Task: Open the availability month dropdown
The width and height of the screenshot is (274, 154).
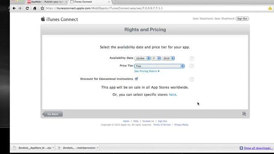Action: pos(143,58)
